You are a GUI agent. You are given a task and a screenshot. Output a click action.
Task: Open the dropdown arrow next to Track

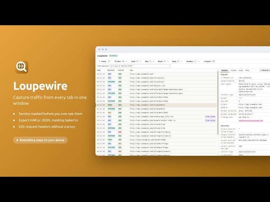[141, 61]
